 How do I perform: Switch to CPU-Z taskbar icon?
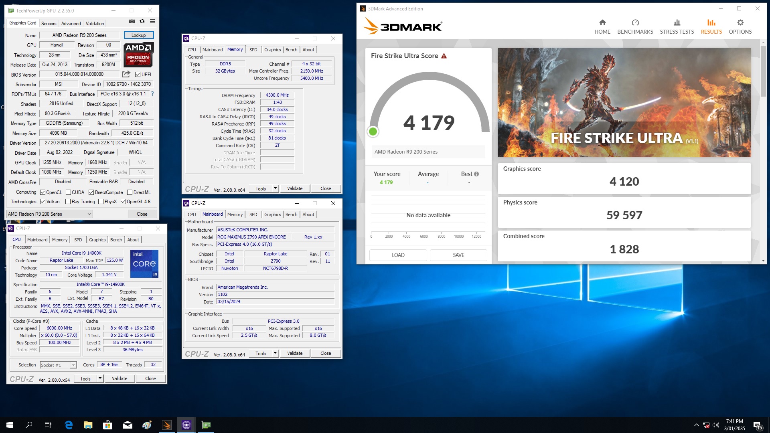coord(186,425)
